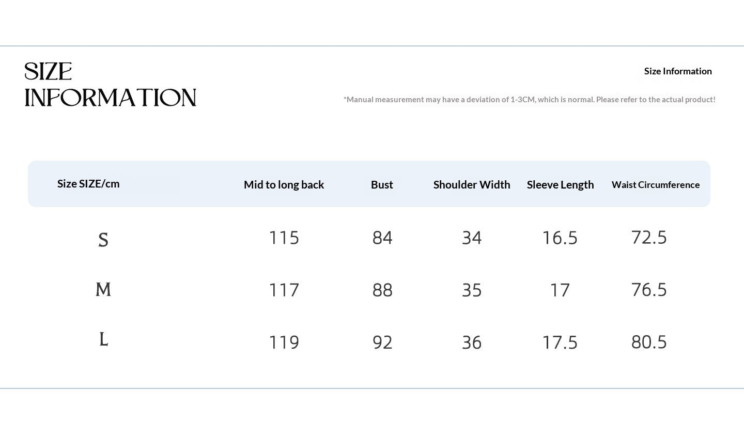Select the 119 back length value

pyautogui.click(x=284, y=342)
